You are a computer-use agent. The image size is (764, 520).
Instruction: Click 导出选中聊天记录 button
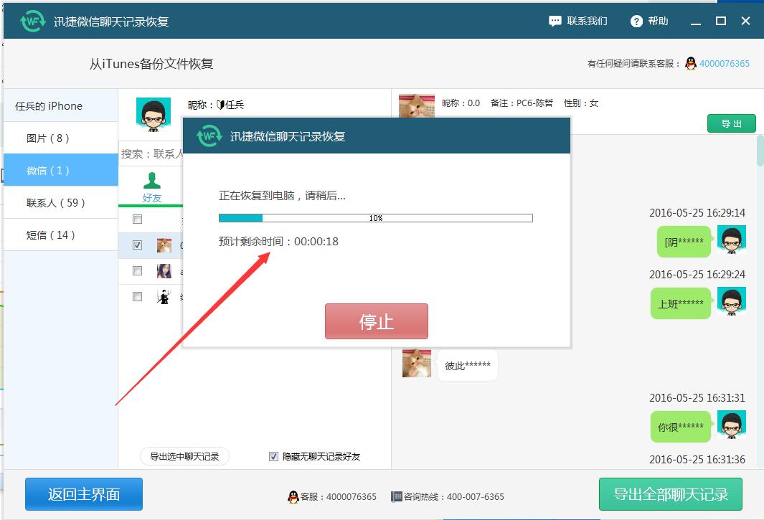(184, 456)
